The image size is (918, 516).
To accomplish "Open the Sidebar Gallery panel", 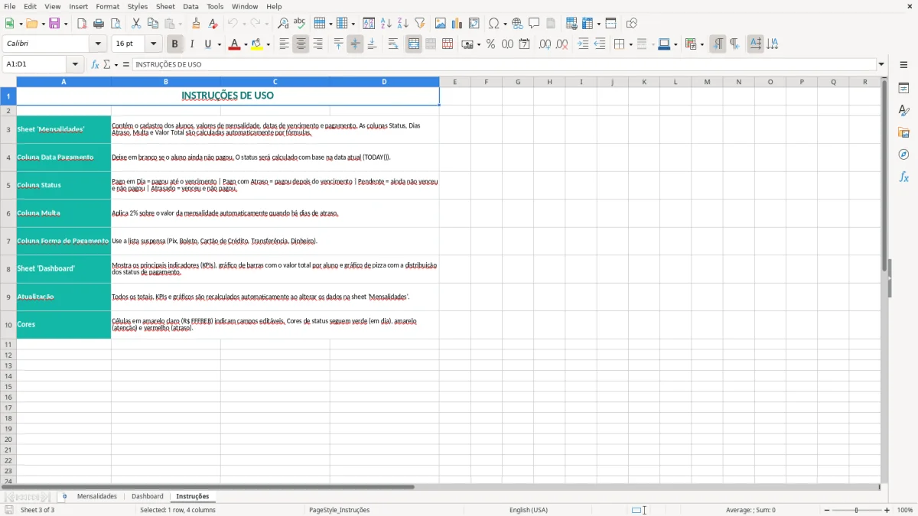I will click(903, 132).
